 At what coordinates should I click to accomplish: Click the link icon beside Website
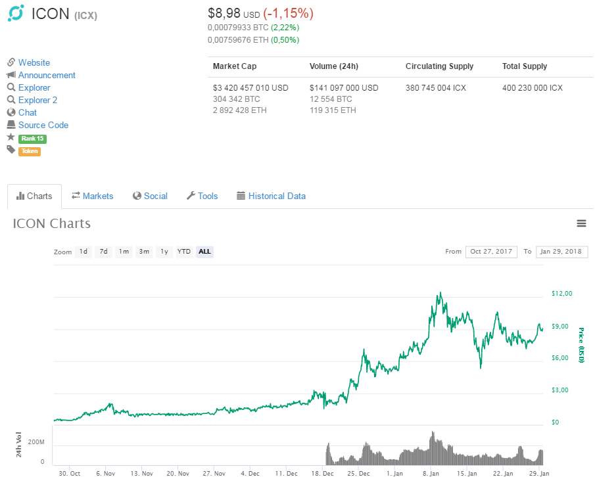pyautogui.click(x=11, y=62)
